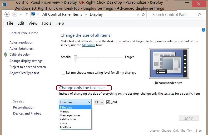Open Adjust resolution link

pyautogui.click(x=21, y=42)
